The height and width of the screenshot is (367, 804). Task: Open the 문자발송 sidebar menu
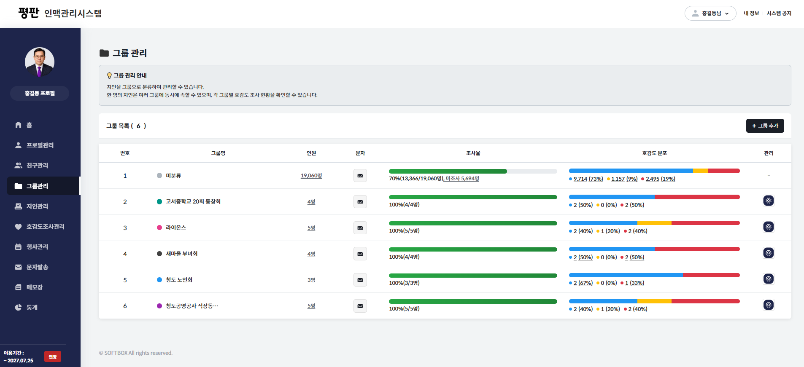37,267
